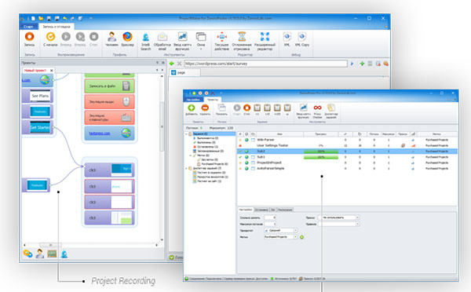This screenshot has height=292, width=471.
Task: Click the testpress.com link in the action block
Action: [100, 133]
